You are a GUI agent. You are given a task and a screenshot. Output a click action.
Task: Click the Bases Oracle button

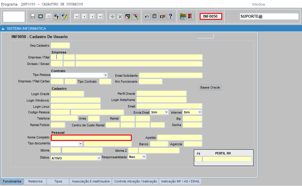[210, 87]
